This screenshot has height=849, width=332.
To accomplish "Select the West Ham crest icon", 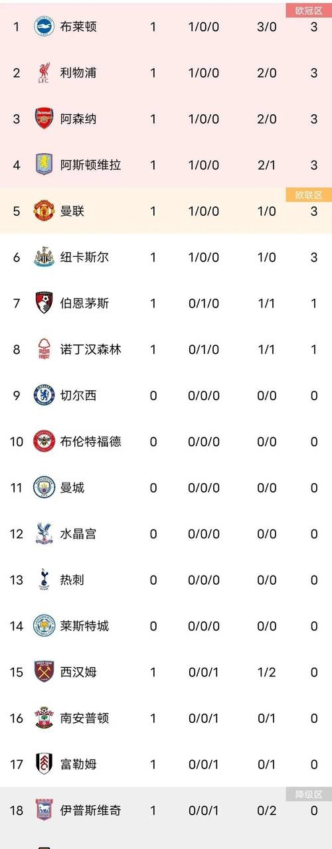I will click(44, 672).
